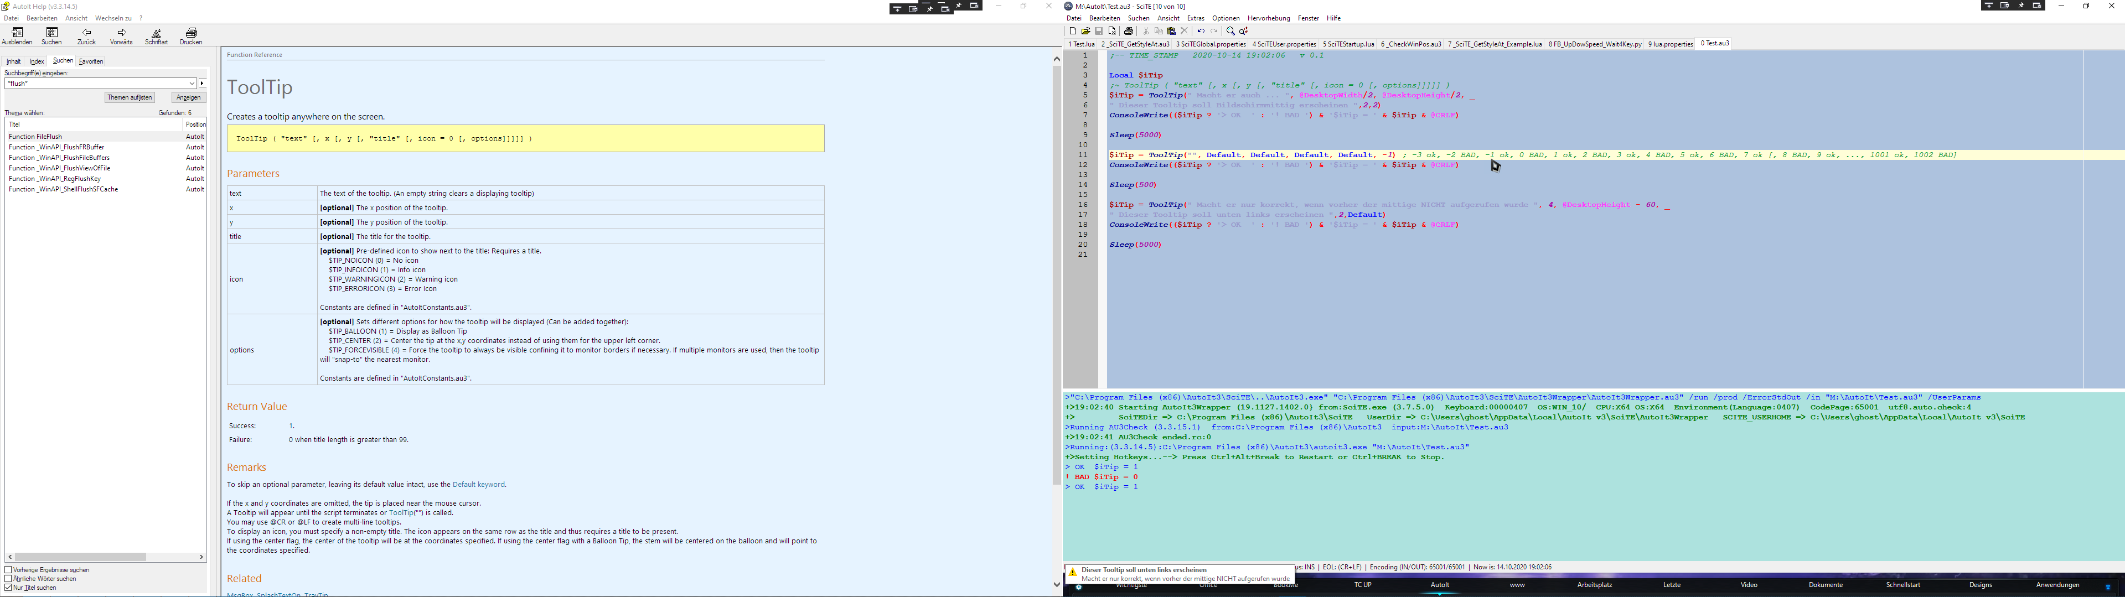Switch to the SciTEGlobal.properties tab
The image size is (2125, 597).
click(x=1210, y=44)
